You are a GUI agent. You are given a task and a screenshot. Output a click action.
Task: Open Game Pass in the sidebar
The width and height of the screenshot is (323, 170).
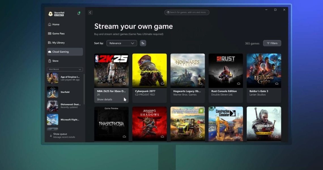coord(58,33)
